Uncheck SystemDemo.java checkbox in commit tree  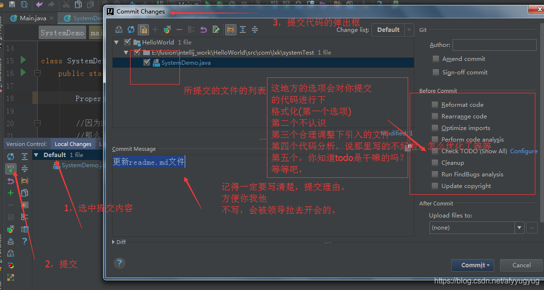pos(147,62)
